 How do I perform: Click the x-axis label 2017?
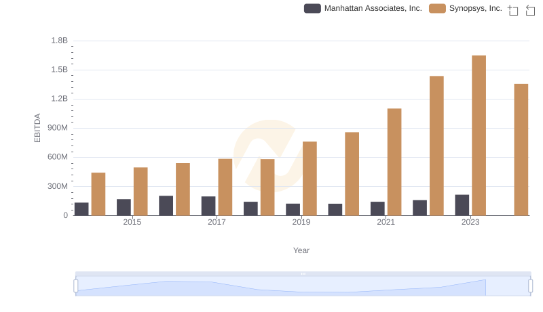coord(217,222)
